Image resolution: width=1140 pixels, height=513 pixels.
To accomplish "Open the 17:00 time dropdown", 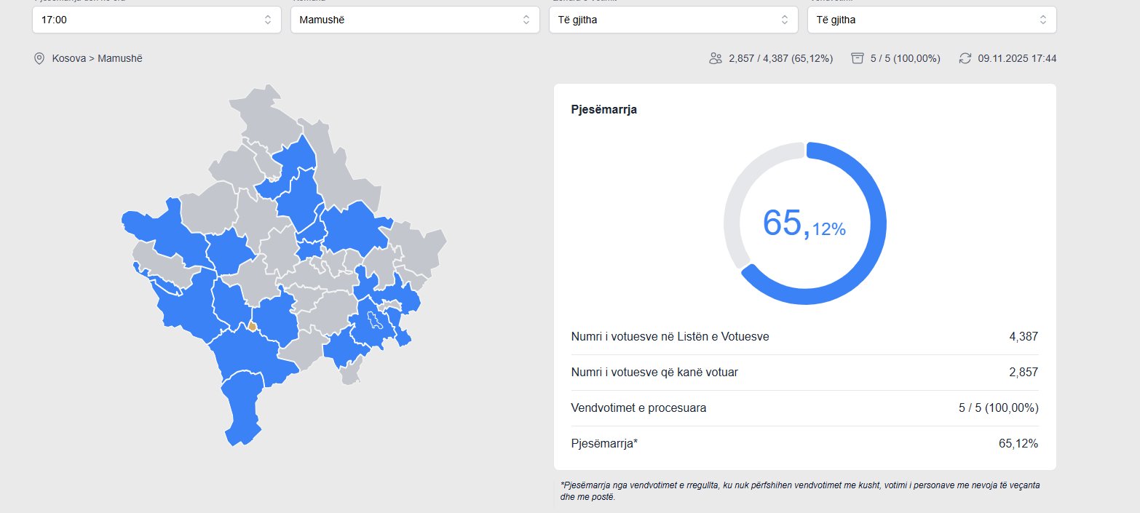I will tap(157, 20).
